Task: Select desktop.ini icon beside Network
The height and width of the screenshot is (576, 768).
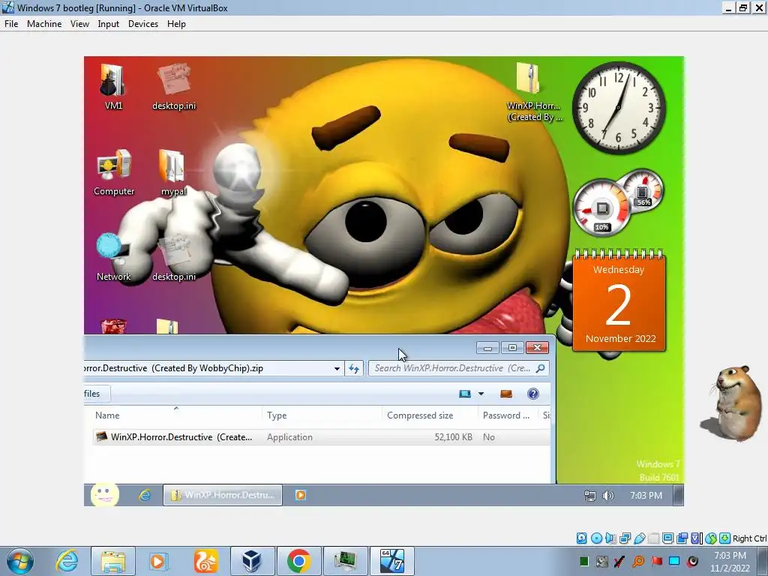Action: 174,258
